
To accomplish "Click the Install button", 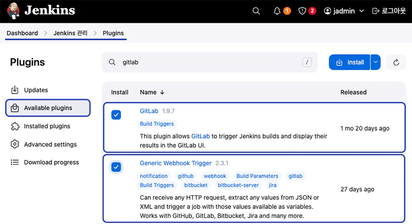I will click(x=350, y=62).
